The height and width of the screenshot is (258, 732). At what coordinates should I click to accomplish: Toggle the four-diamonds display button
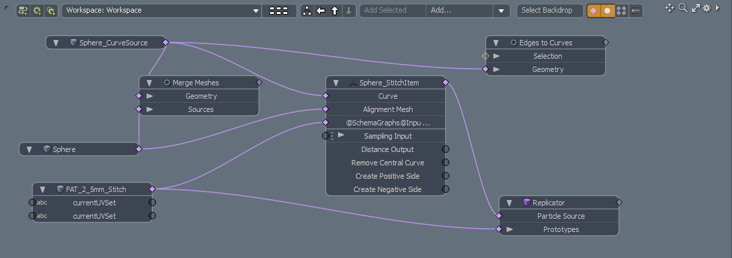(621, 11)
